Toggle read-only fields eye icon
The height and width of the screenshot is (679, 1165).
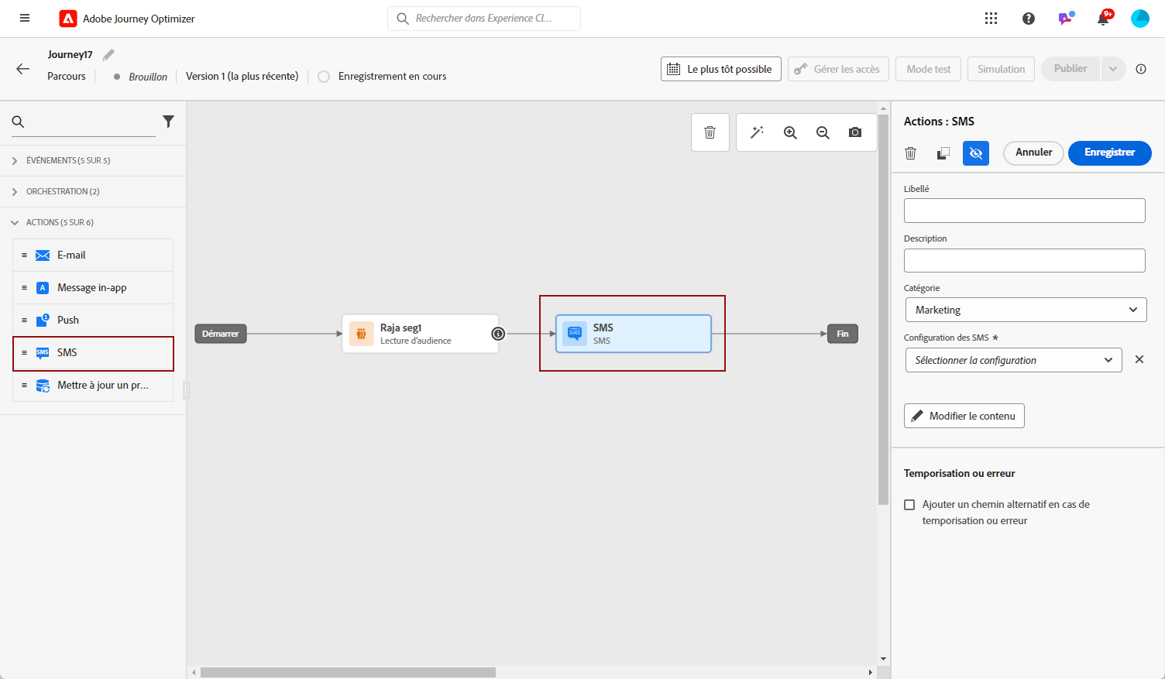click(976, 153)
